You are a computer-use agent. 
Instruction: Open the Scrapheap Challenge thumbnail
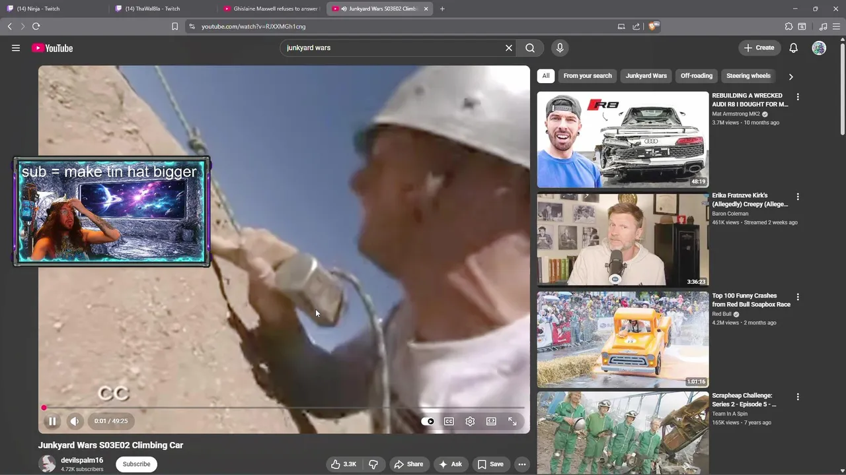click(x=623, y=433)
